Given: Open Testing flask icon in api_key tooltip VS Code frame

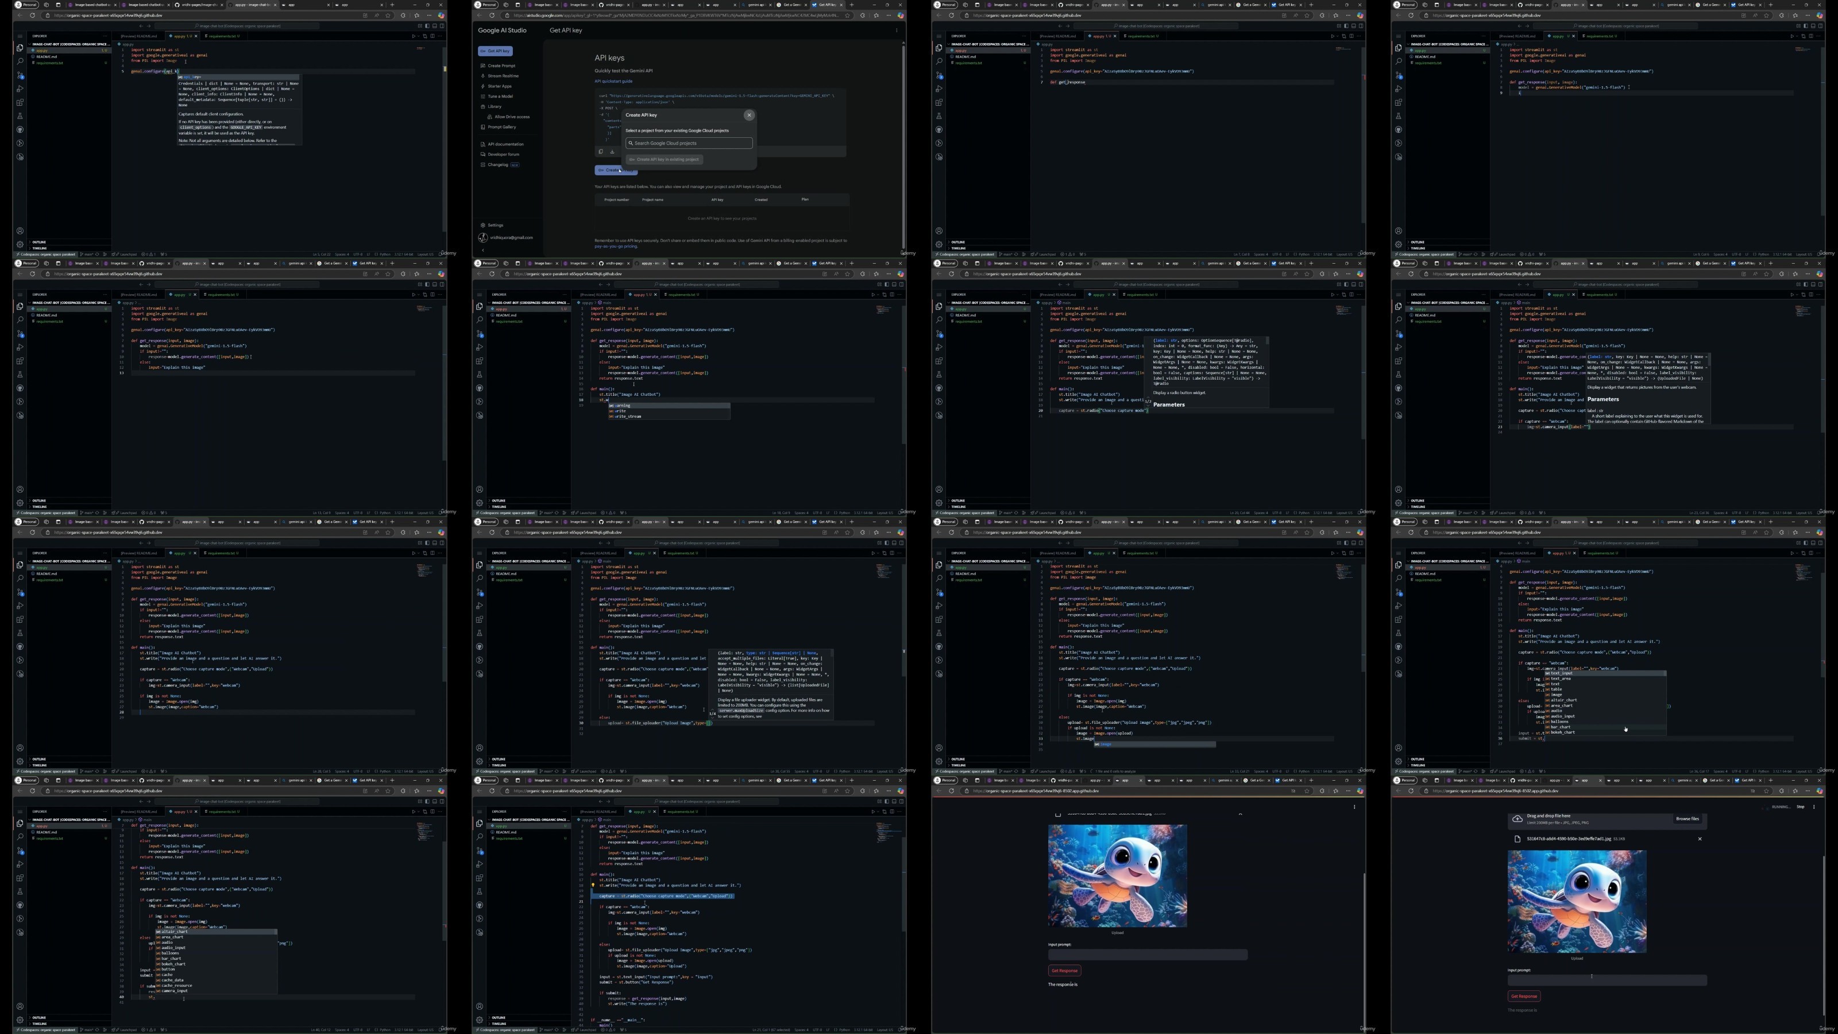Looking at the screenshot, I should click(x=20, y=115).
